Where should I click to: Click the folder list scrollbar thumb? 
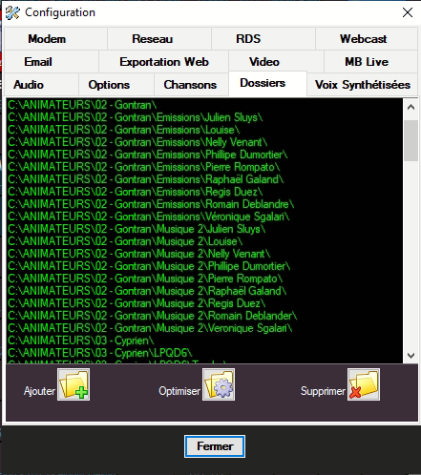[x=410, y=140]
